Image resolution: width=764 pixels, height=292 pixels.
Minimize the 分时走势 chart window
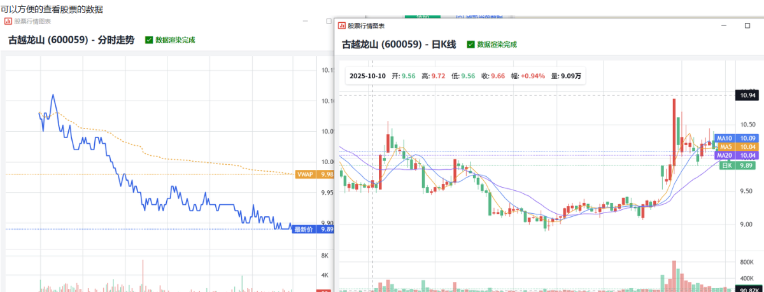tap(304, 21)
